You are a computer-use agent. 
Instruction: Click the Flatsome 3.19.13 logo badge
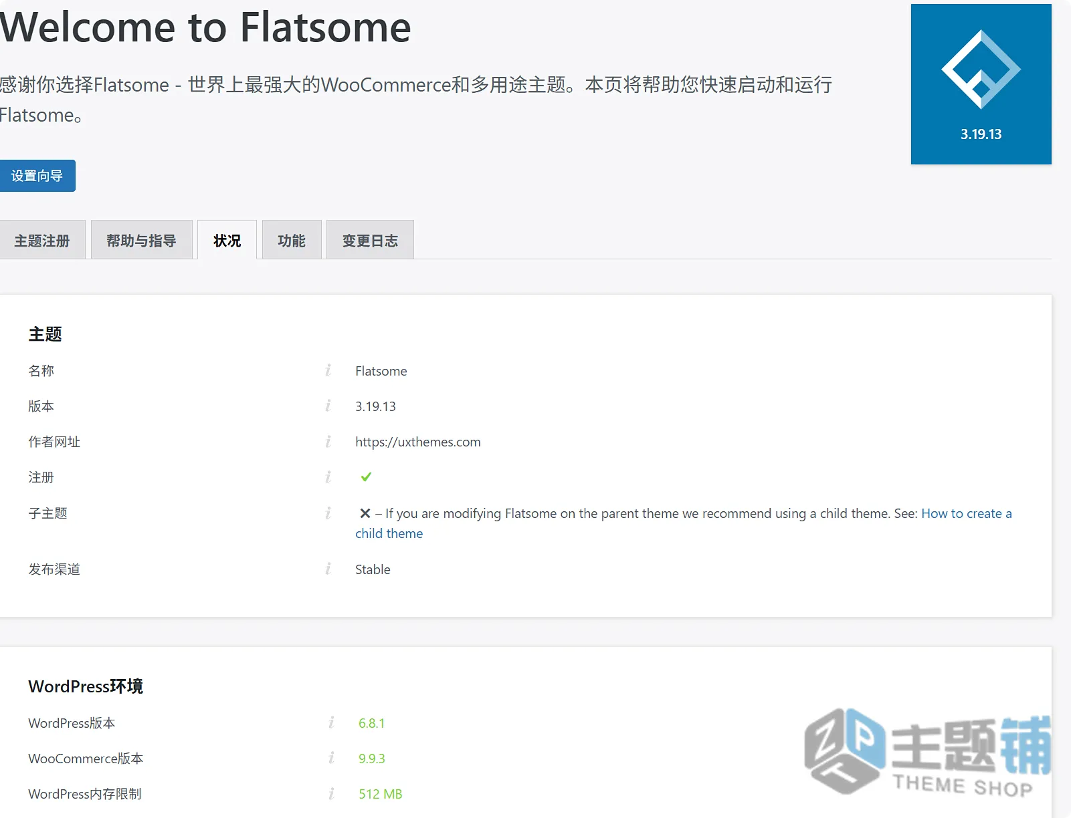(981, 84)
